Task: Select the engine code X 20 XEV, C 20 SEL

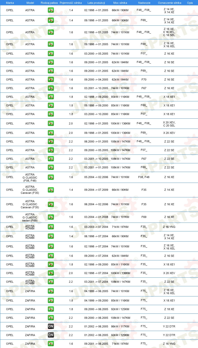Action: coord(169,124)
